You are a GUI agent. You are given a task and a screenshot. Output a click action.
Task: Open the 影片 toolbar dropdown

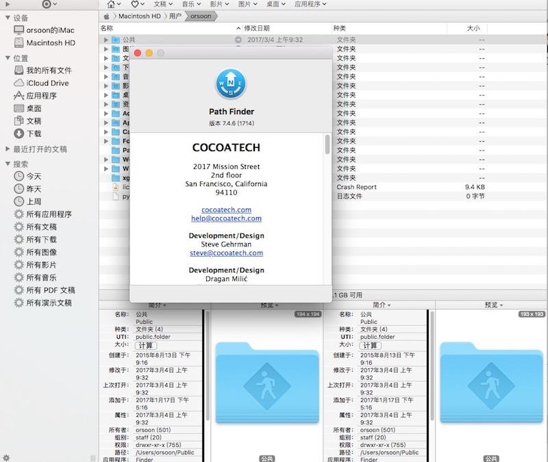[x=219, y=4]
